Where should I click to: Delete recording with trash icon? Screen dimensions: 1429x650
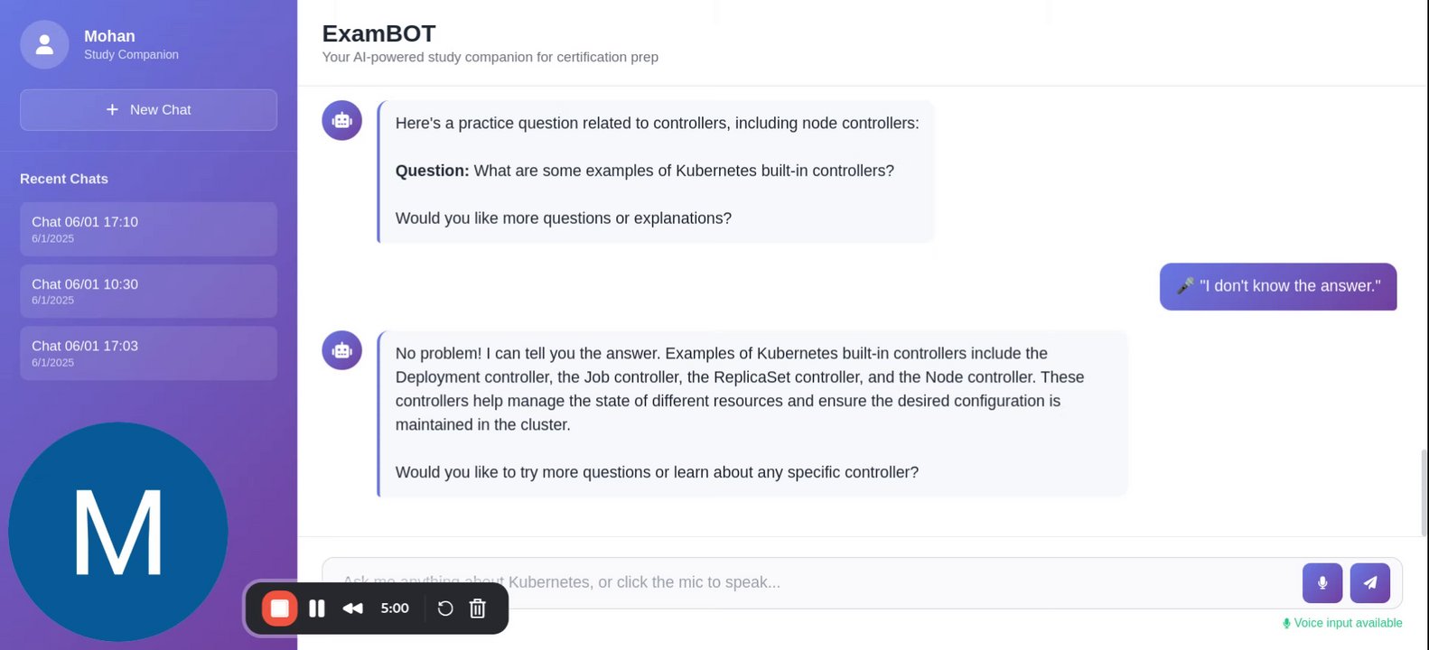point(478,608)
